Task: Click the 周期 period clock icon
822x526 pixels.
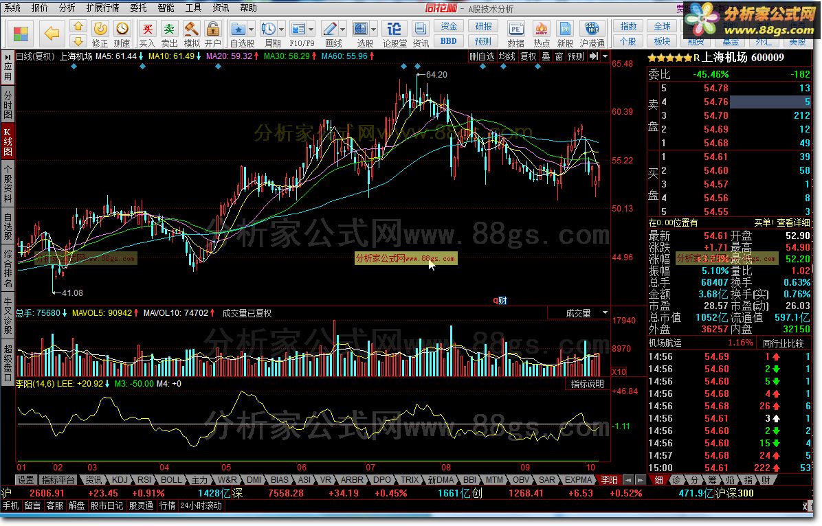Action: (x=269, y=29)
